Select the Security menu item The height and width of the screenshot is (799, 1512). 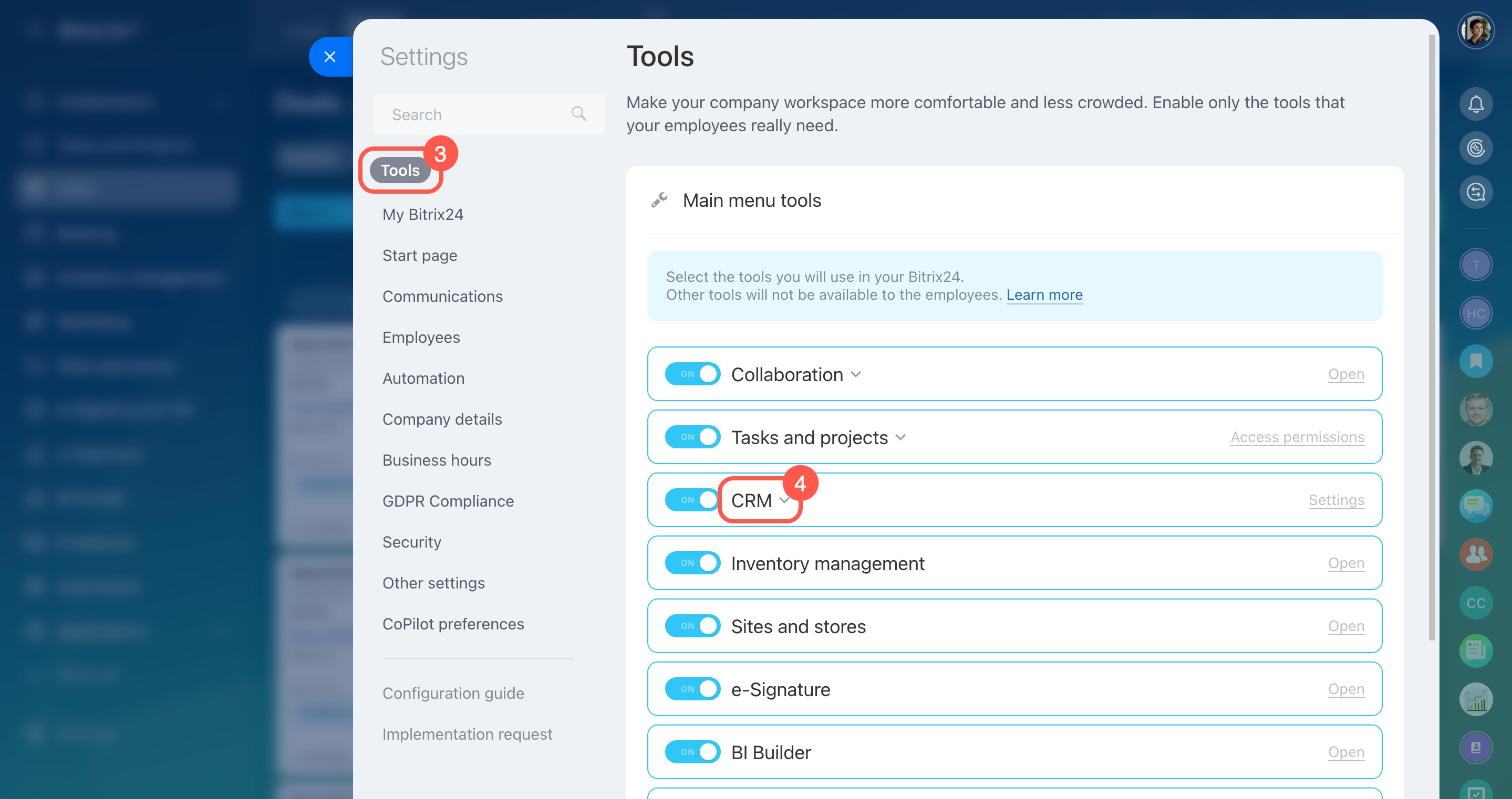411,542
